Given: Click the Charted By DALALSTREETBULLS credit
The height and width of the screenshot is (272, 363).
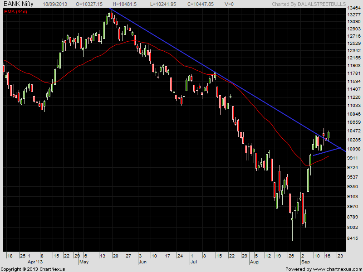Looking at the screenshot, I should [309, 4].
